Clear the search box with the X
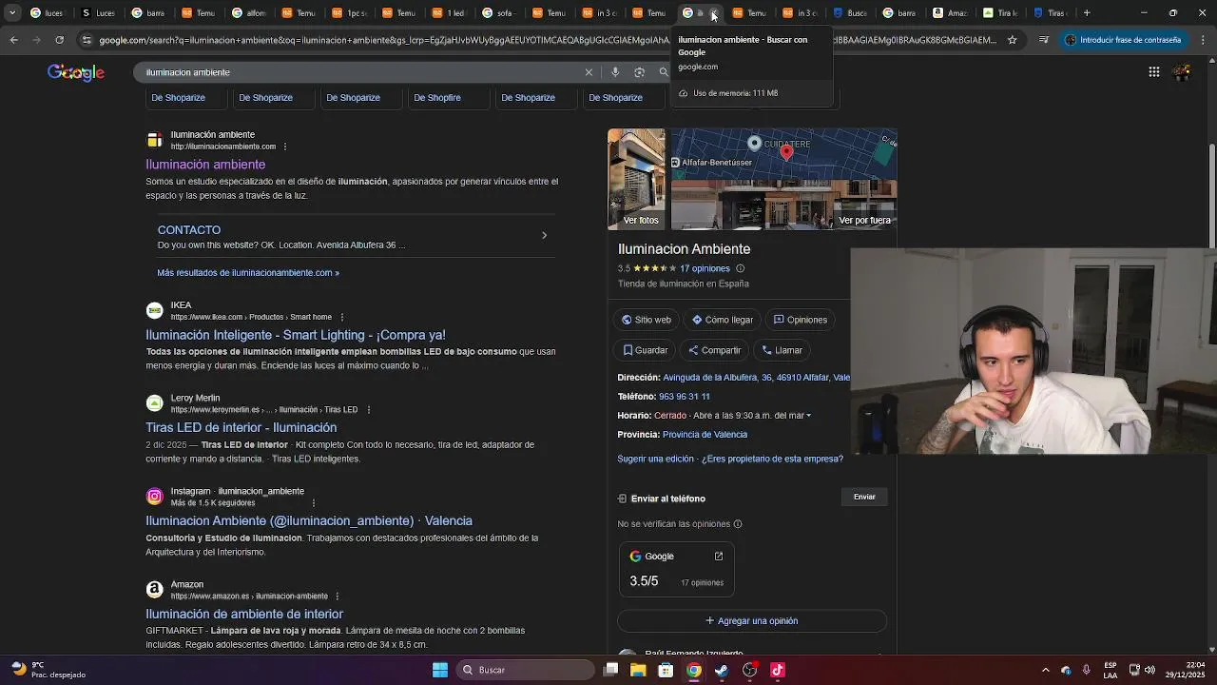1217x685 pixels. point(589,72)
